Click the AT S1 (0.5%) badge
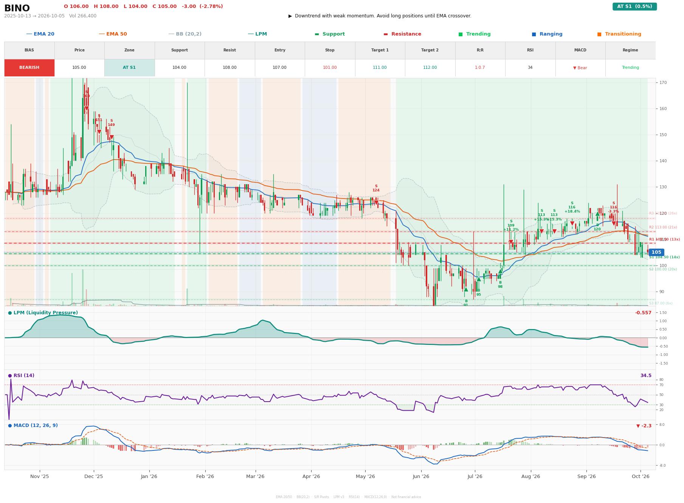This screenshot has width=684, height=503. pyautogui.click(x=634, y=6)
